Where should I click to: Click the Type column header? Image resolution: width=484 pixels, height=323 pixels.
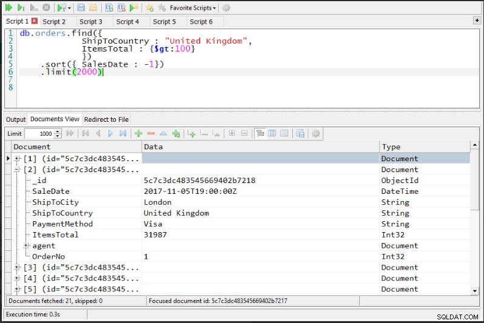[425, 147]
